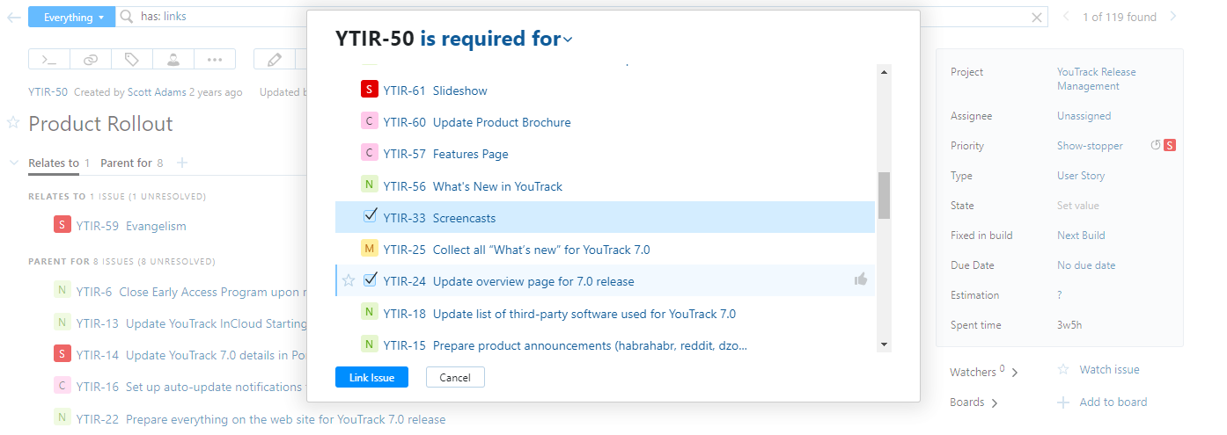
Task: Click the pencil edit icon
Action: click(x=275, y=59)
